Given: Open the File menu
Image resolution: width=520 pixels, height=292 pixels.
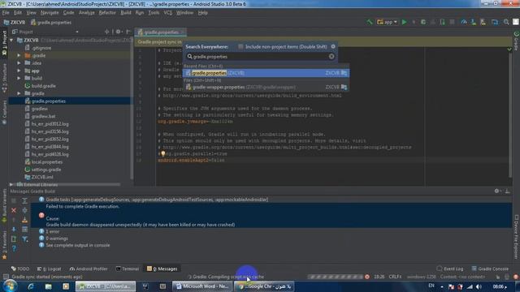Looking at the screenshot, I should point(6,13).
